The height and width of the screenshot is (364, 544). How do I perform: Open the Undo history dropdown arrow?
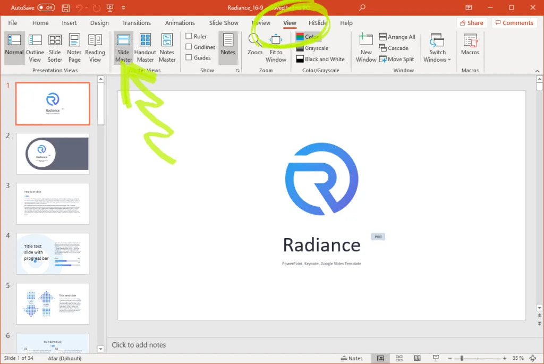point(87,7)
